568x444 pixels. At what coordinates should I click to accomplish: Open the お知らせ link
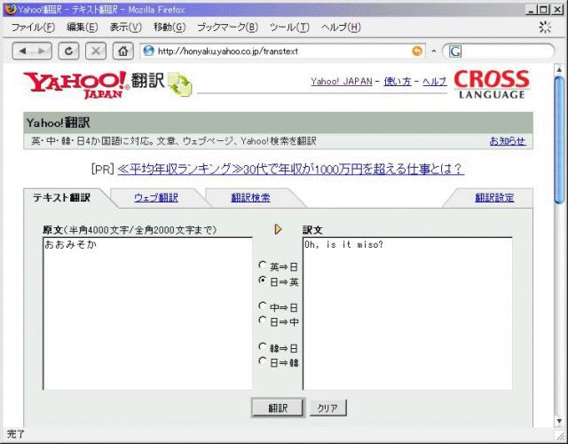508,141
